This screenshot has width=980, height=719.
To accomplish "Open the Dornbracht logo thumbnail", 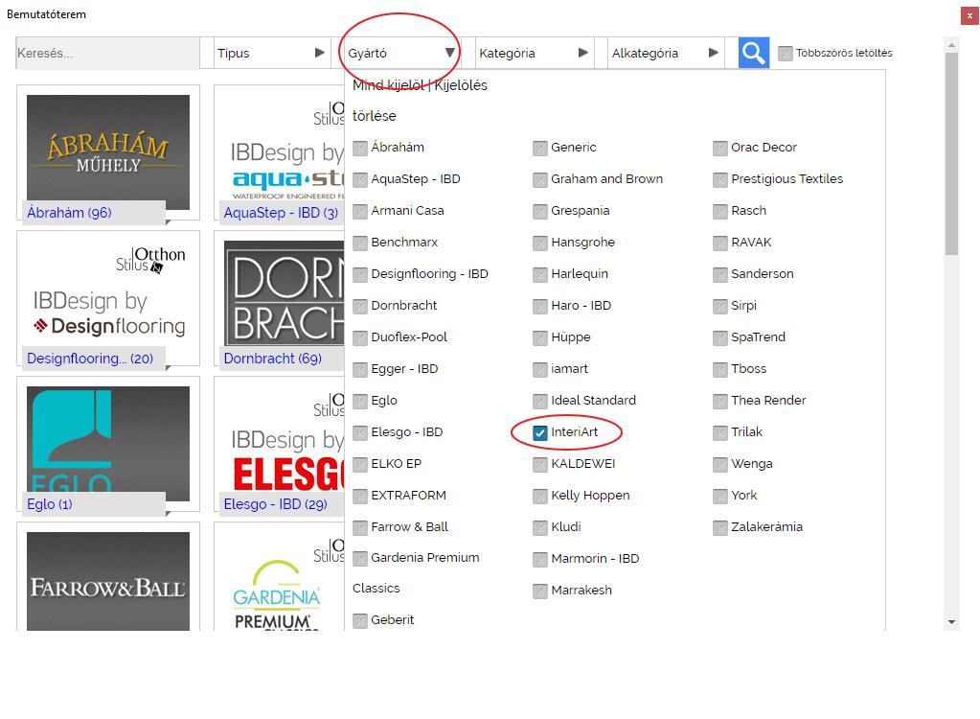I will point(284,293).
